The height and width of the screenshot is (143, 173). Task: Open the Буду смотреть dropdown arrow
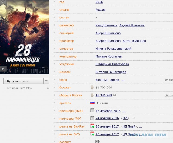pos(46,81)
